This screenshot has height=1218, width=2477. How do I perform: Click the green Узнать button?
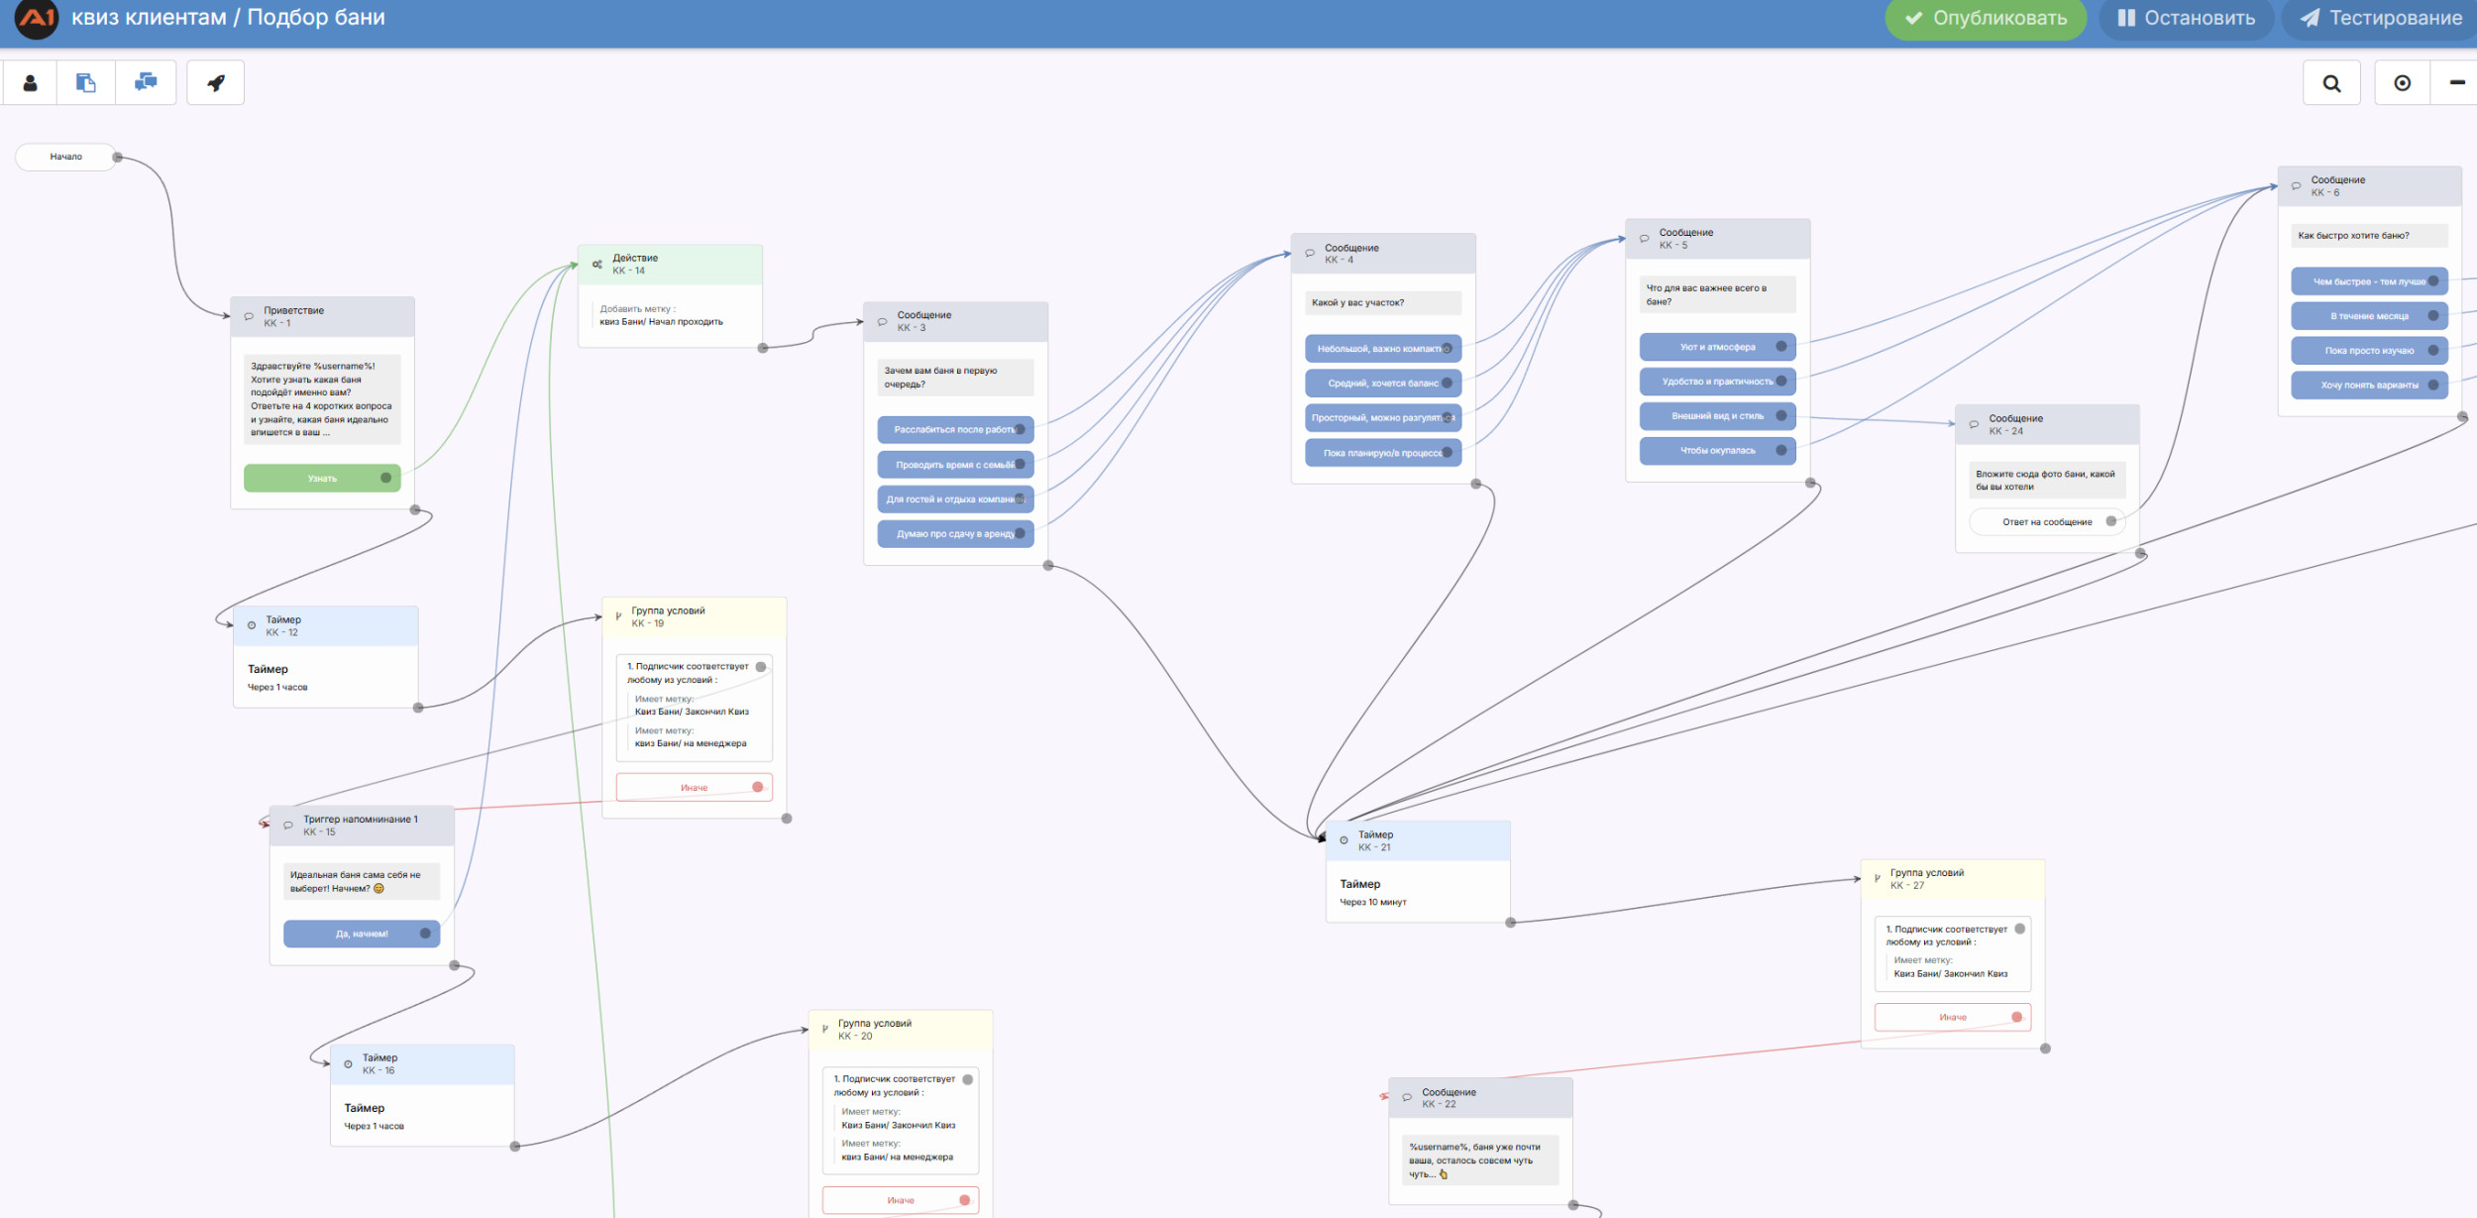(322, 479)
